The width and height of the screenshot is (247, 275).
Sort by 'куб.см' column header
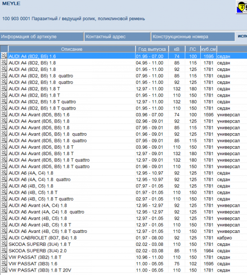[209, 49]
